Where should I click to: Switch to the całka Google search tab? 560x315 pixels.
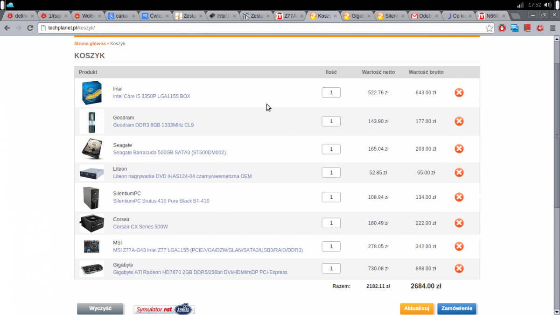coord(121,16)
